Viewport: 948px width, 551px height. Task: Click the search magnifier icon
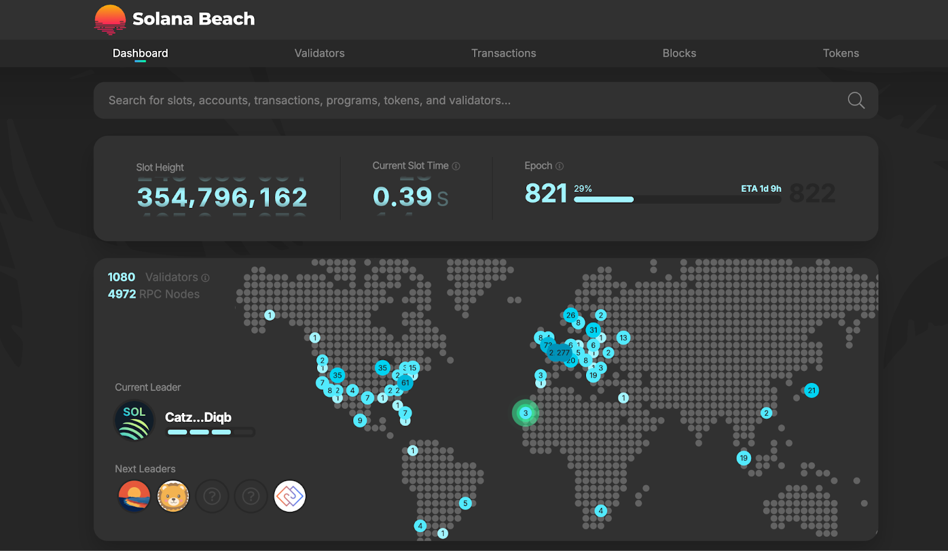[x=856, y=100]
